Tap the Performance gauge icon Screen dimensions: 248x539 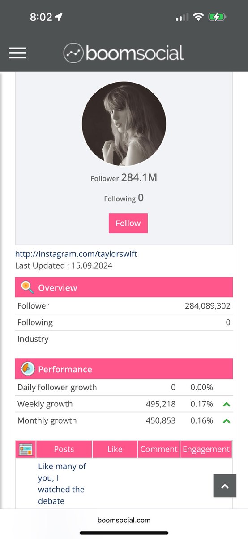point(28,369)
